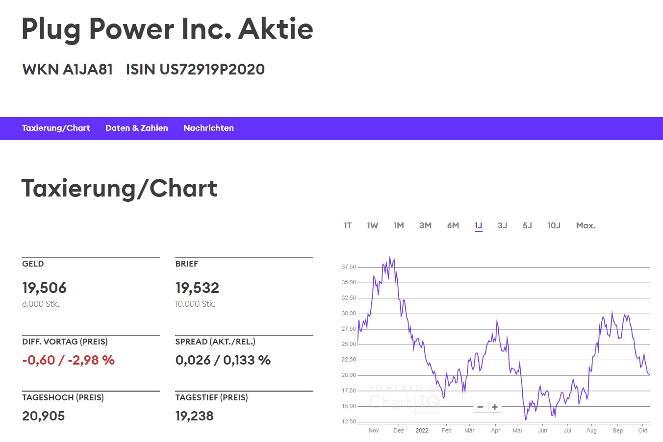Show the 1M chart period

(399, 225)
